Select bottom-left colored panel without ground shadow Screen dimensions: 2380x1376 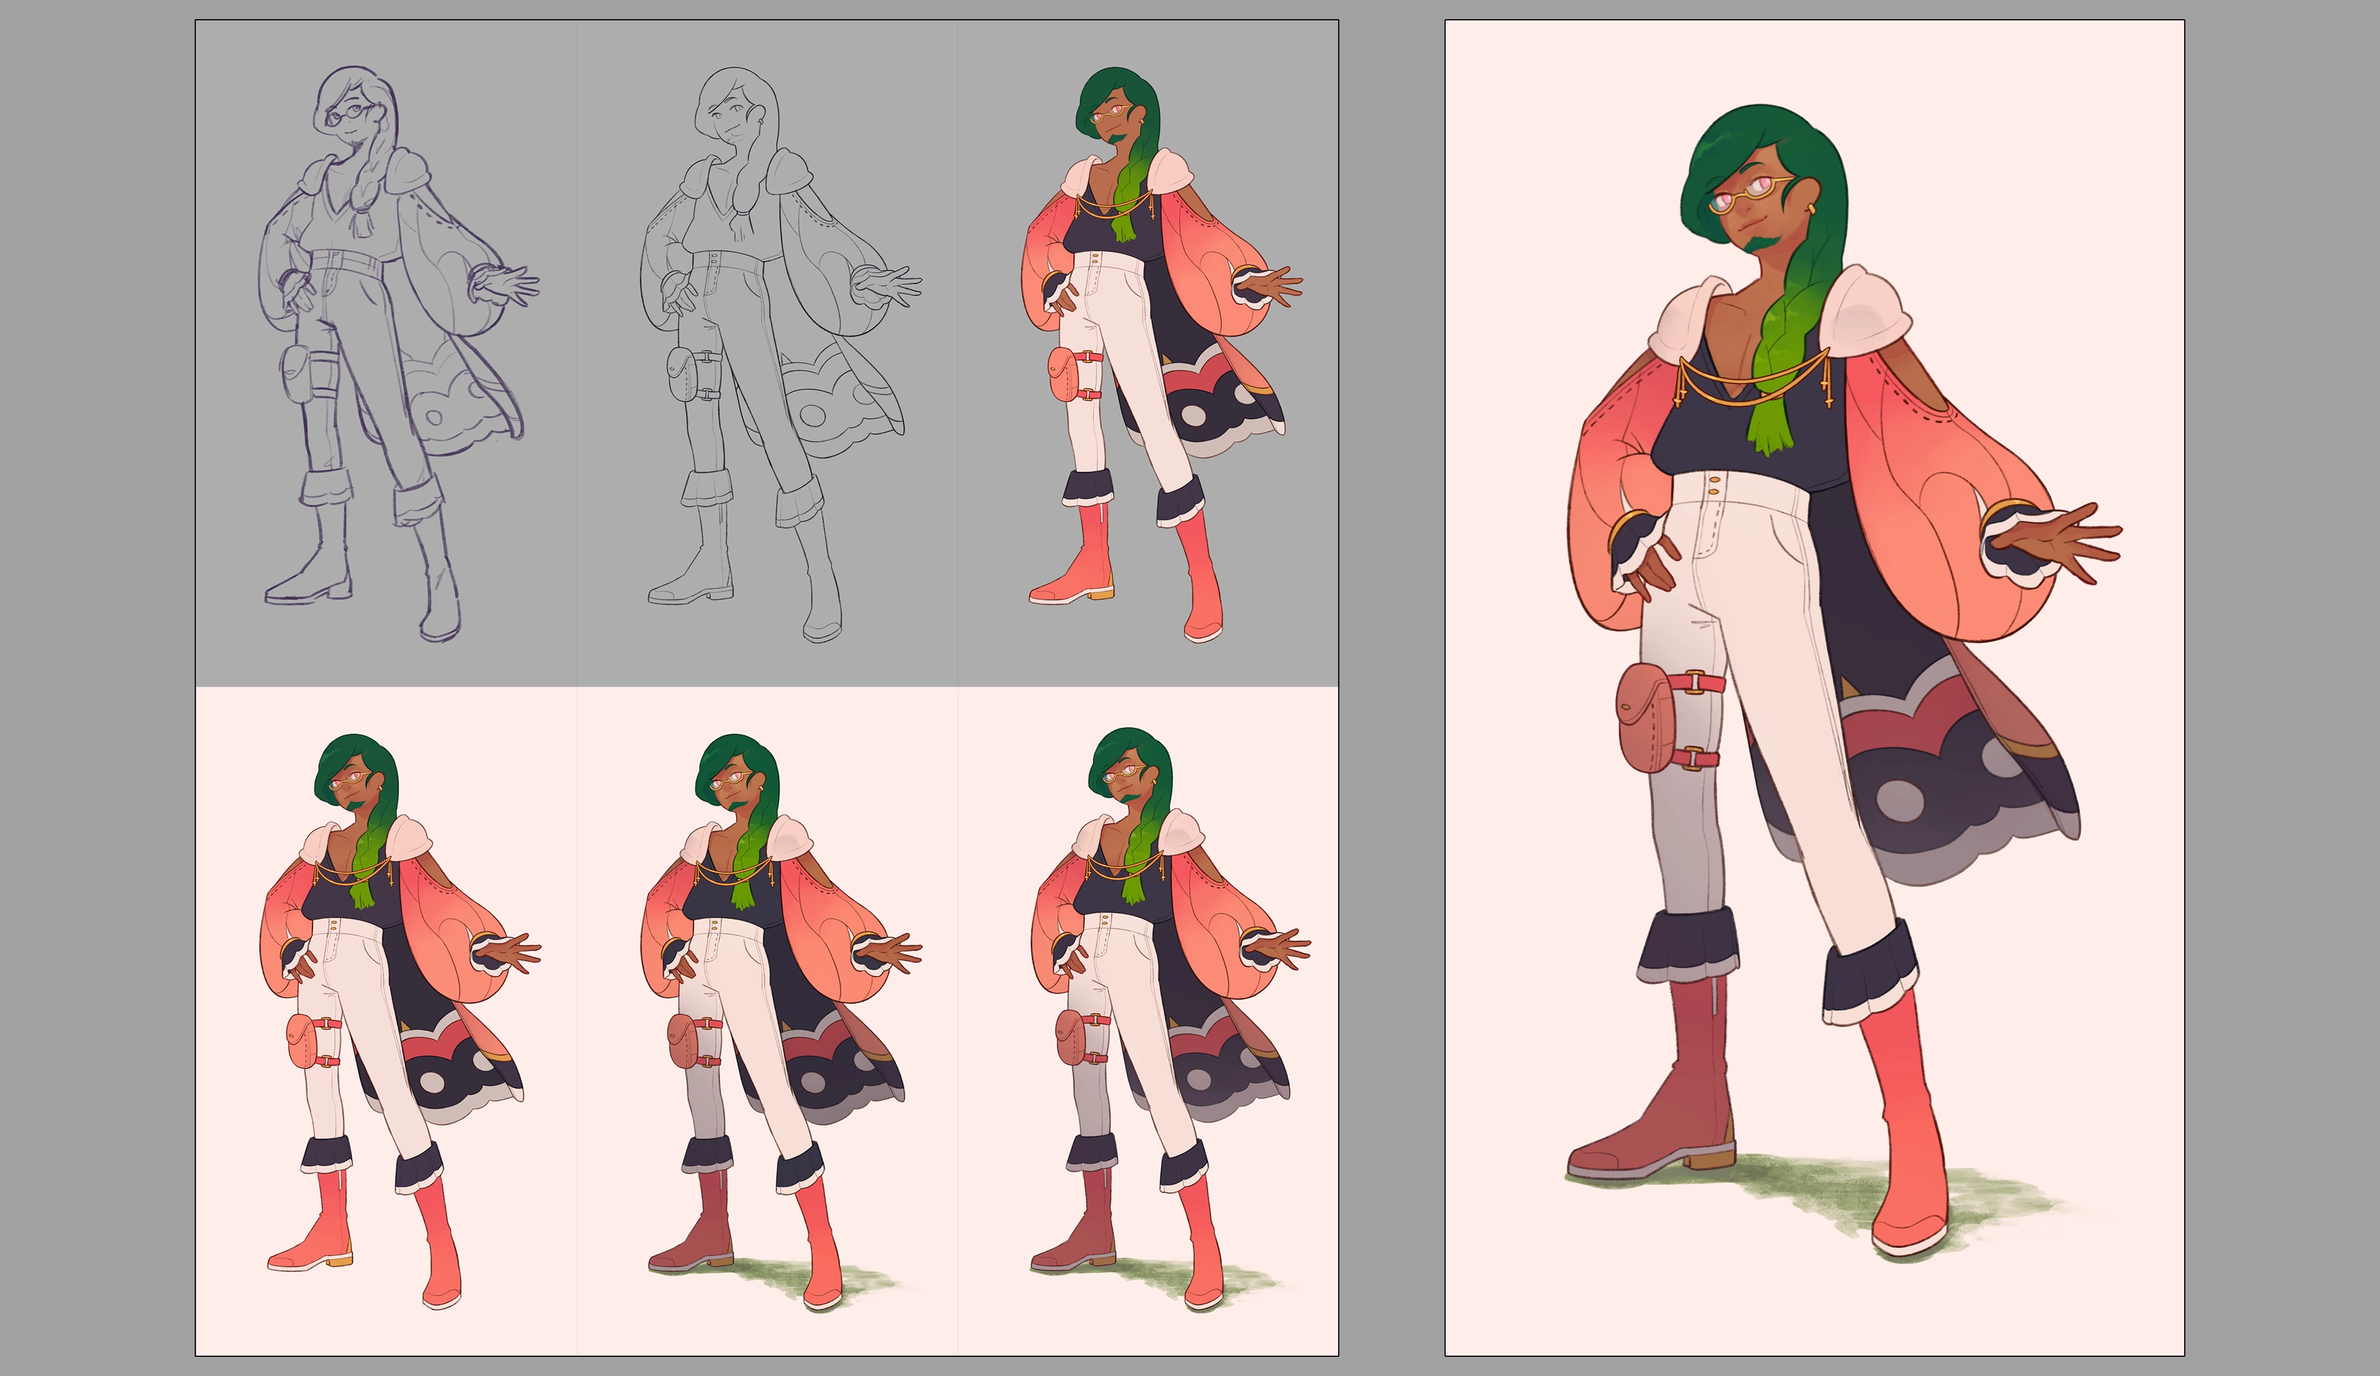[385, 1020]
